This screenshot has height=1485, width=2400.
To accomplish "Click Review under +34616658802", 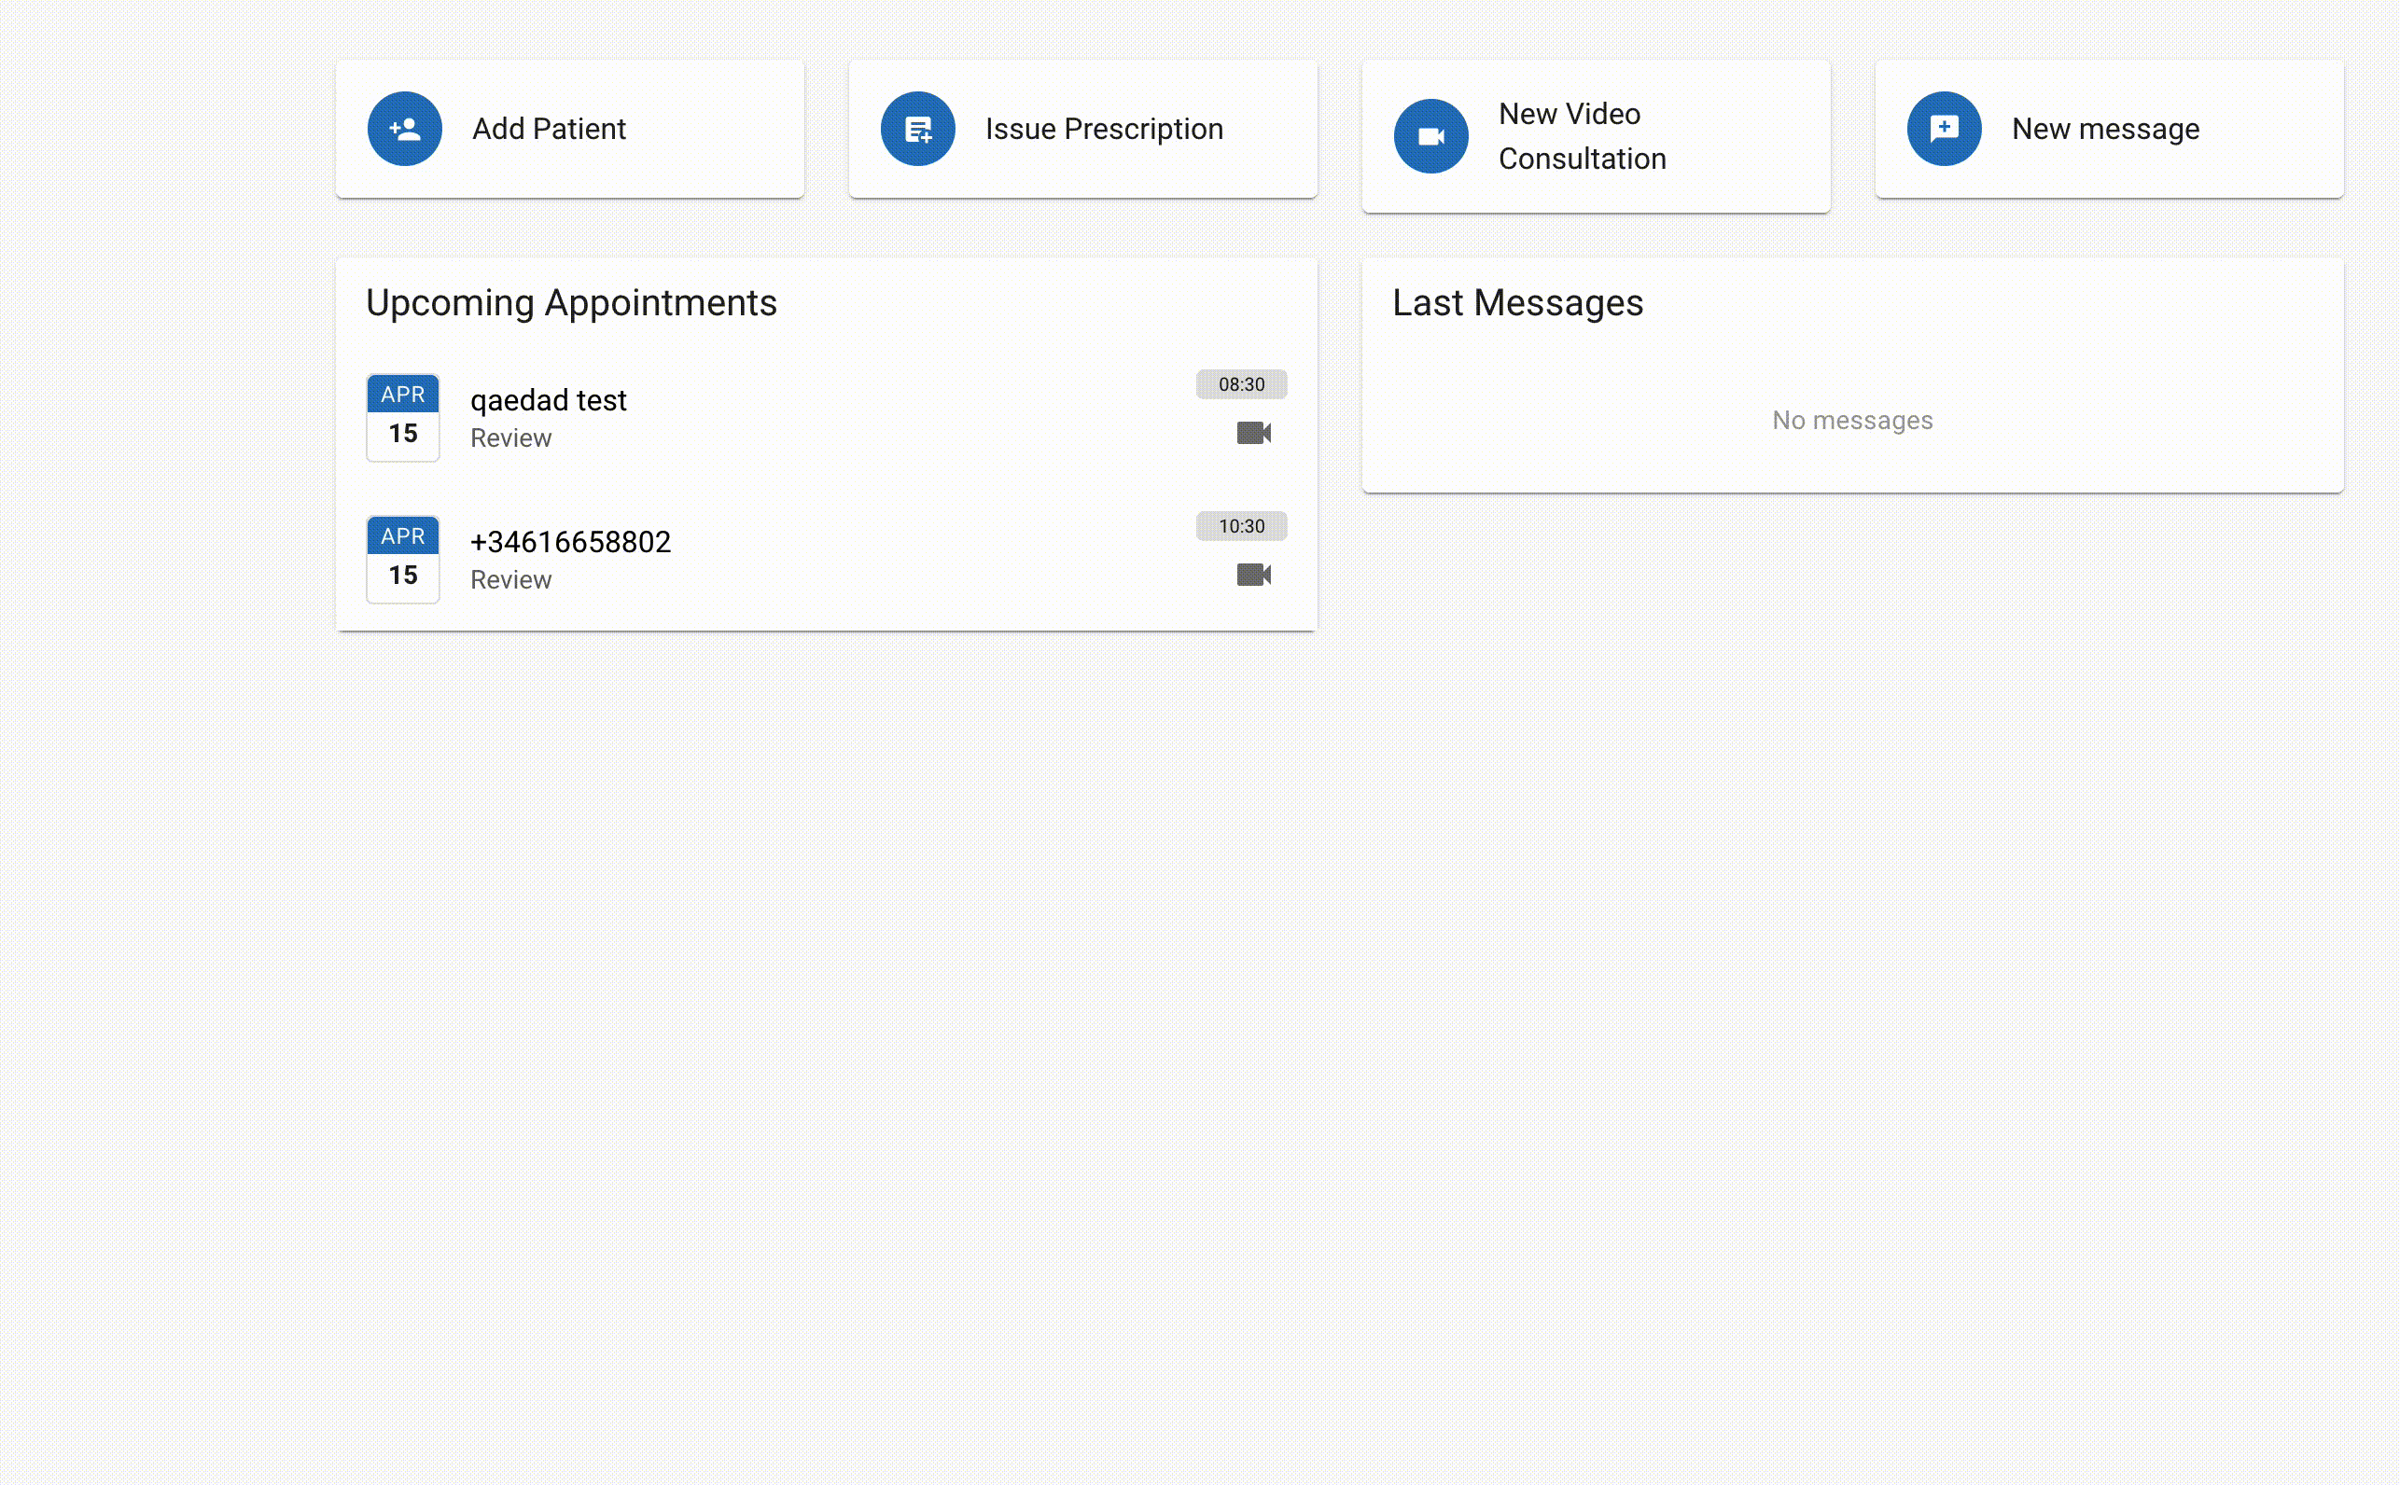I will pyautogui.click(x=510, y=579).
